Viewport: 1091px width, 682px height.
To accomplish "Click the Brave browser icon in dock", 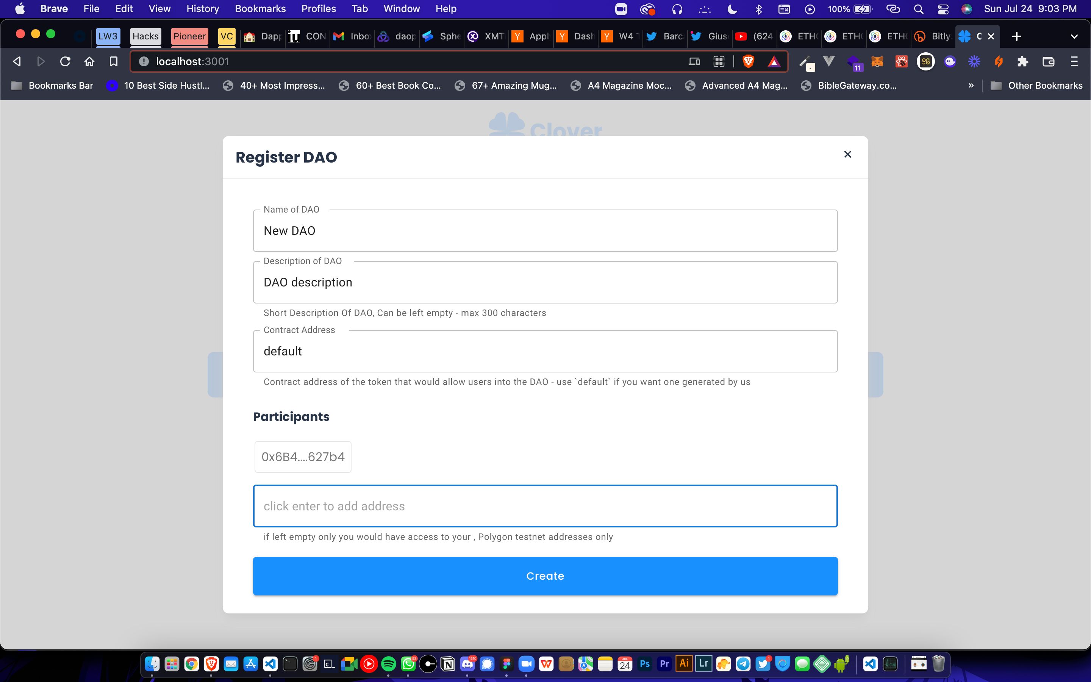I will tap(212, 664).
